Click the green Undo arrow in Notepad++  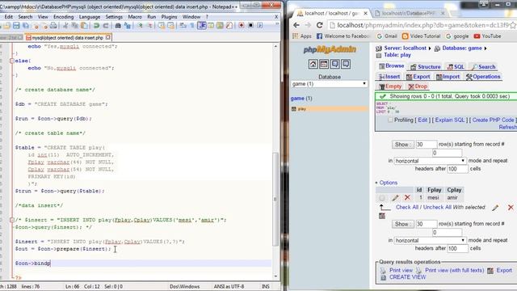coord(96,26)
